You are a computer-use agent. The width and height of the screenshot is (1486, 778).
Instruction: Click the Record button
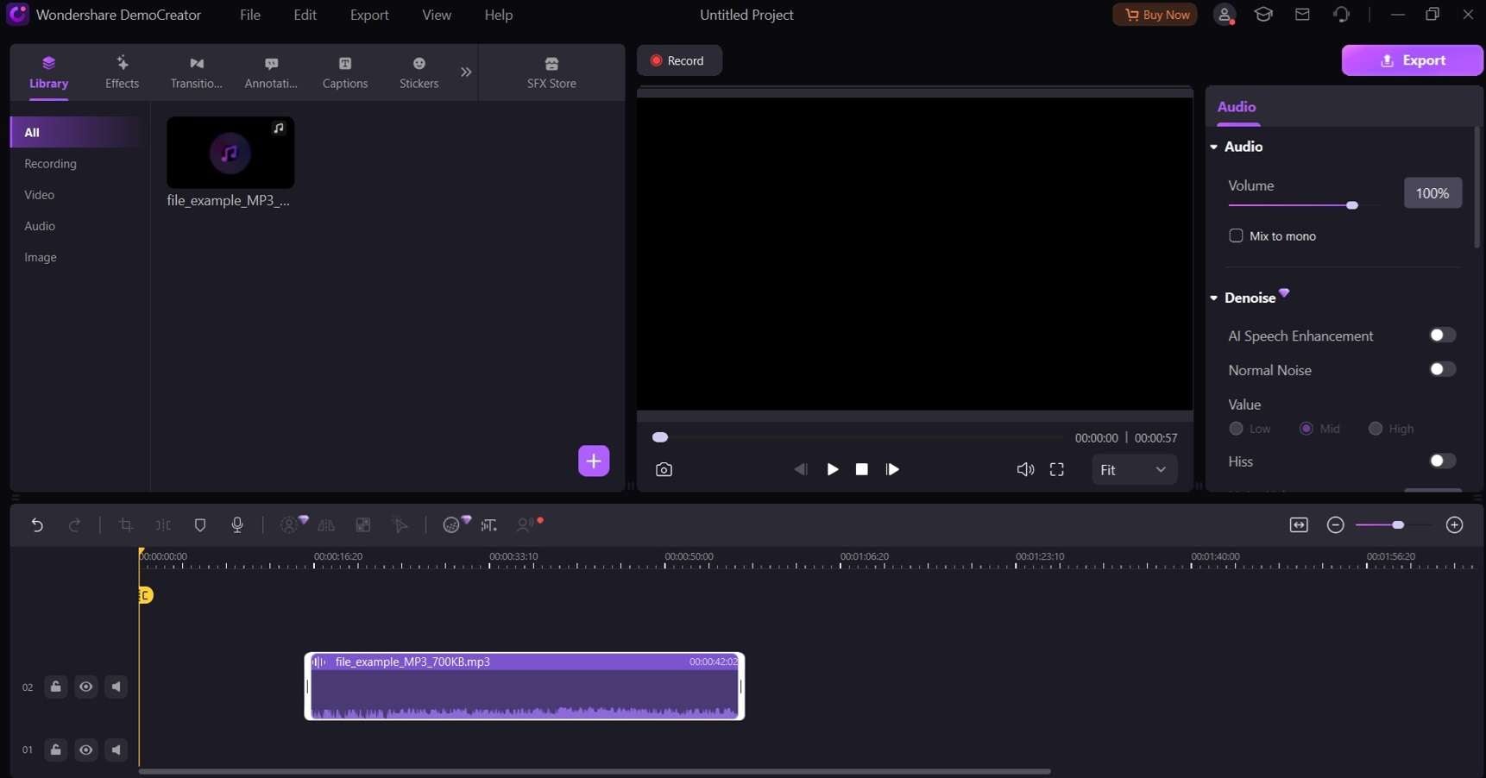click(x=679, y=60)
